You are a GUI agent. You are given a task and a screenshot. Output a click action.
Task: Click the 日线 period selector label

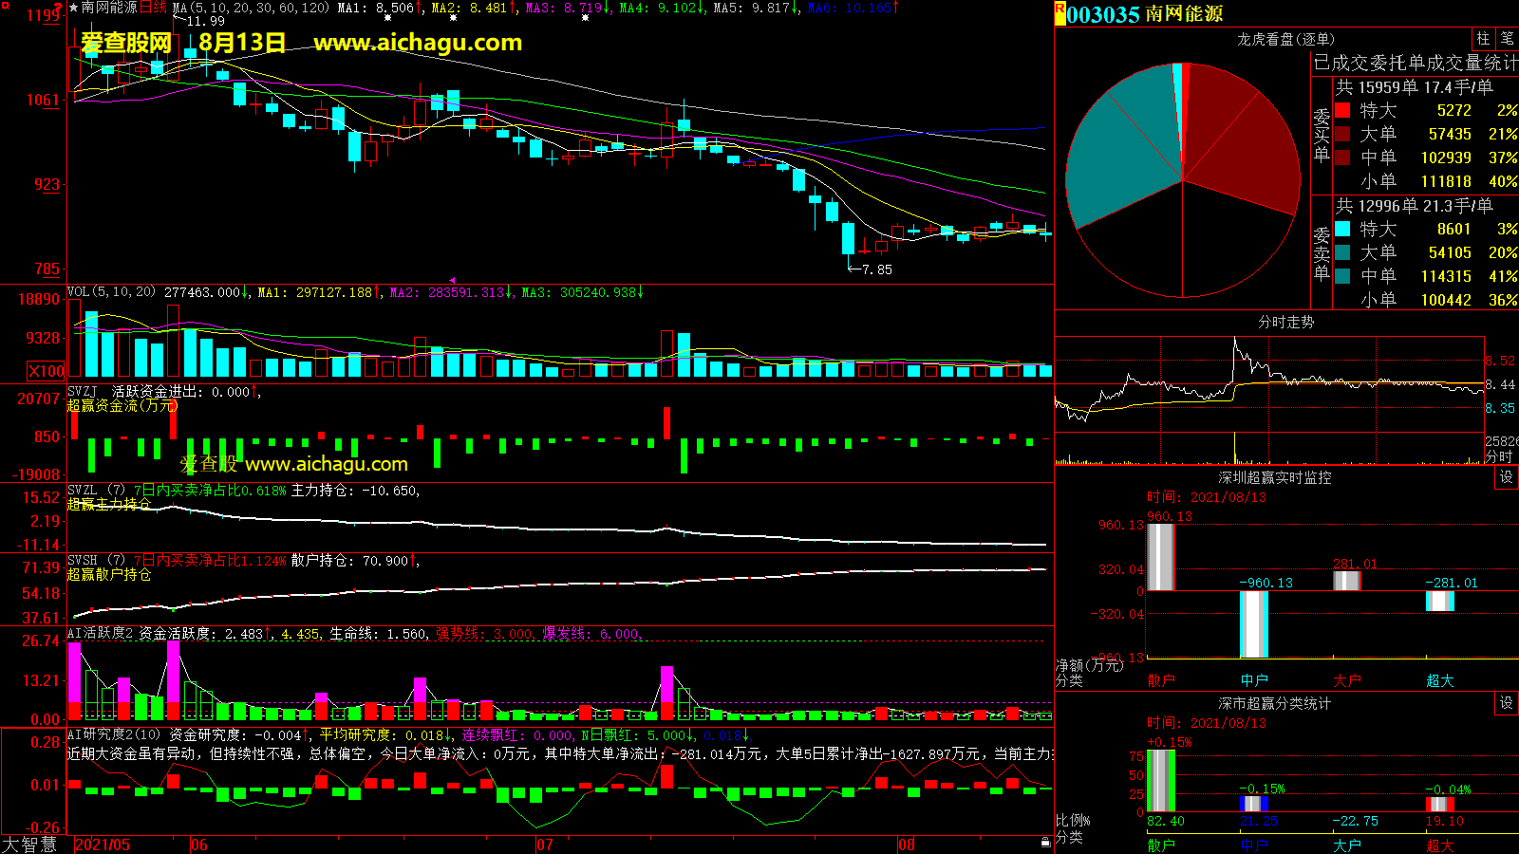coord(153,8)
